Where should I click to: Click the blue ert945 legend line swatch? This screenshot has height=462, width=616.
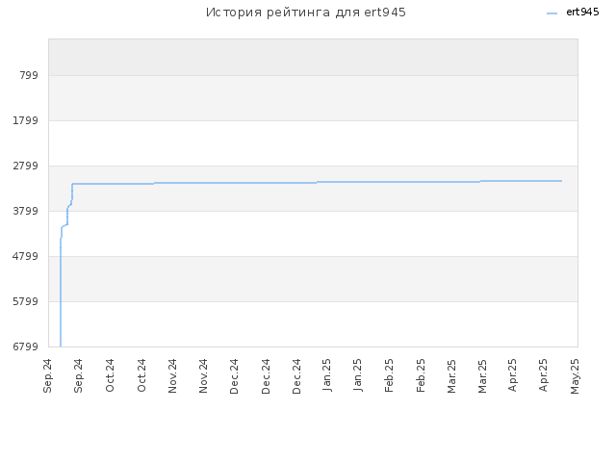(552, 13)
